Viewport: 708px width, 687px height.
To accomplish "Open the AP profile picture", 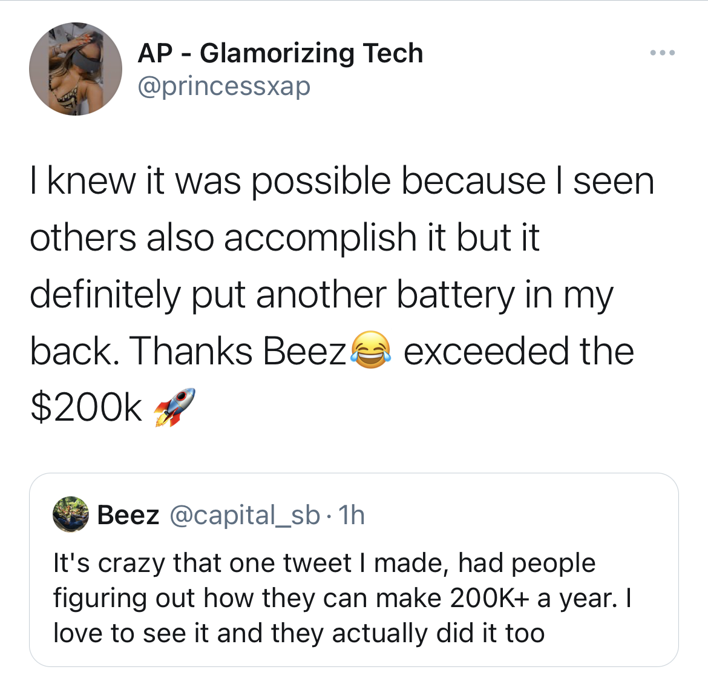I will coord(76,69).
